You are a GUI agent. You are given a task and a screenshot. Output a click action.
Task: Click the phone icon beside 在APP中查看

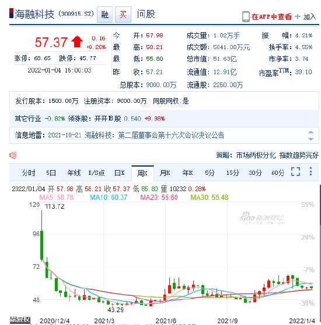tap(246, 16)
